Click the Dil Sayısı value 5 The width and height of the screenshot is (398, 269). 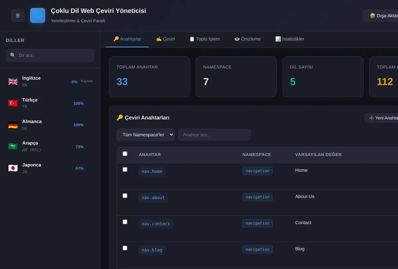[x=293, y=82]
